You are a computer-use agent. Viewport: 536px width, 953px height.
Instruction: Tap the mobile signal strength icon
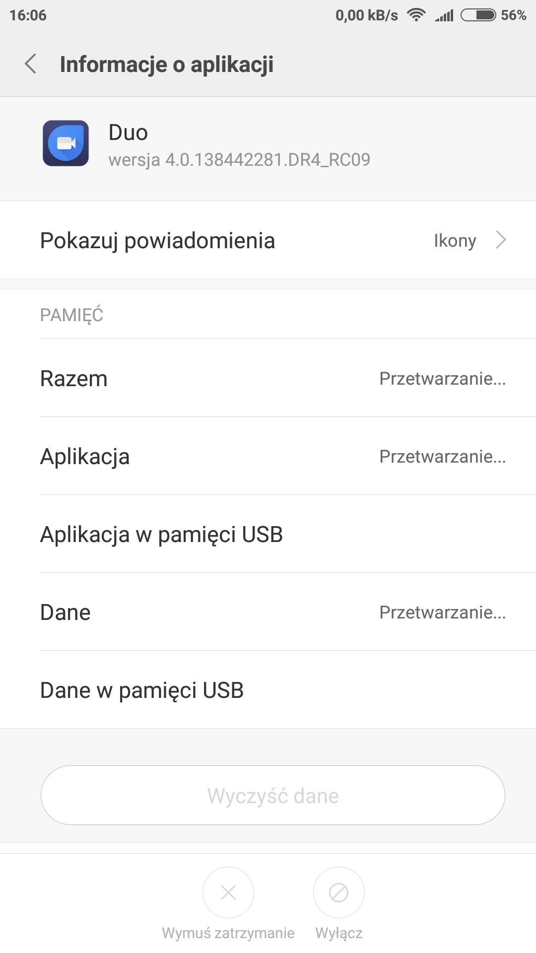(x=444, y=16)
